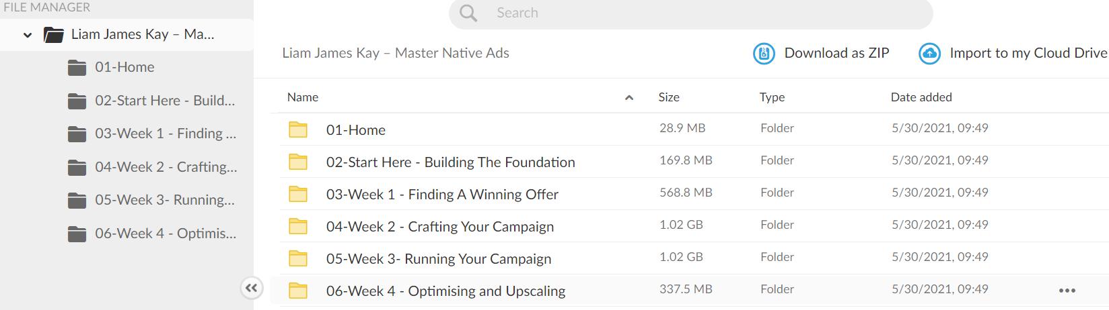Click Download as ZIP text
Screen dimensions: 1109x310
click(836, 53)
